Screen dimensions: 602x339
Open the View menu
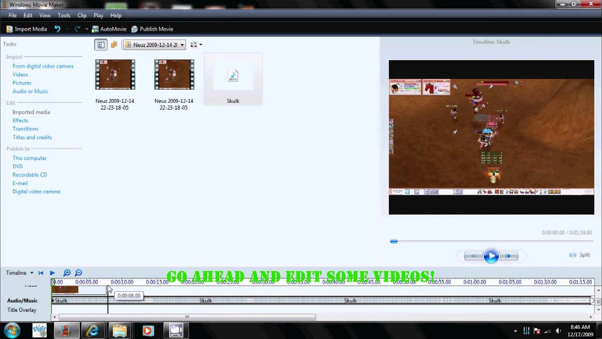45,16
